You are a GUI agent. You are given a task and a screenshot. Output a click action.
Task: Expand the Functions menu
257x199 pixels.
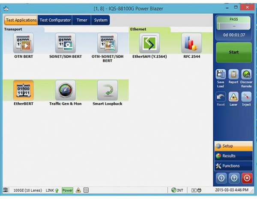click(233, 166)
